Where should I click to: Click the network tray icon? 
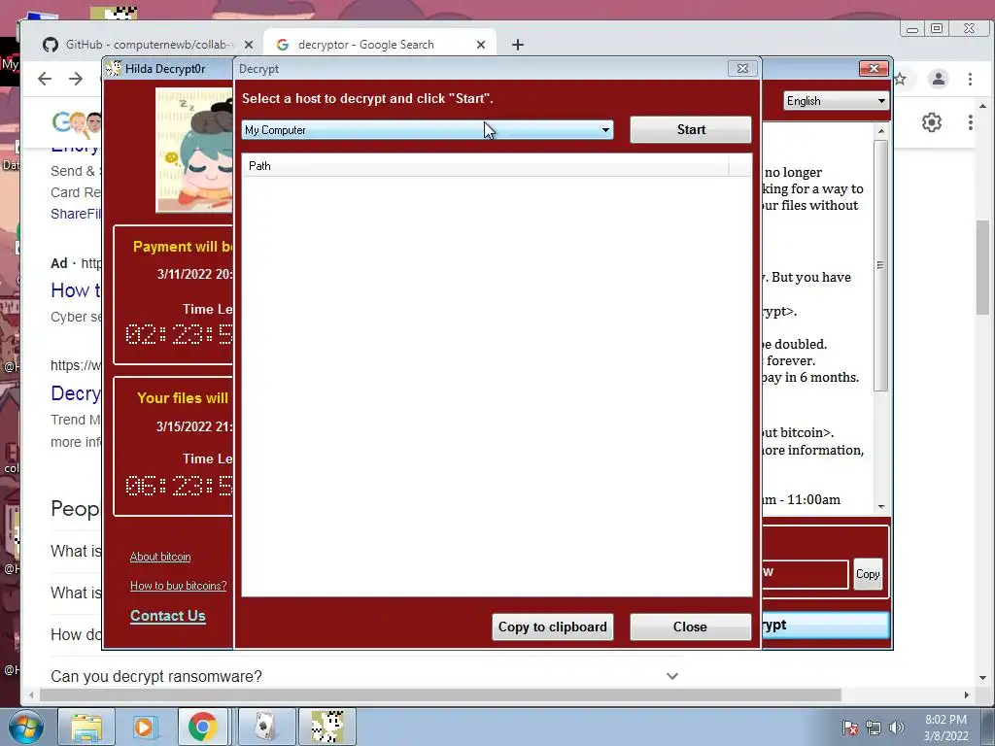pos(874,729)
